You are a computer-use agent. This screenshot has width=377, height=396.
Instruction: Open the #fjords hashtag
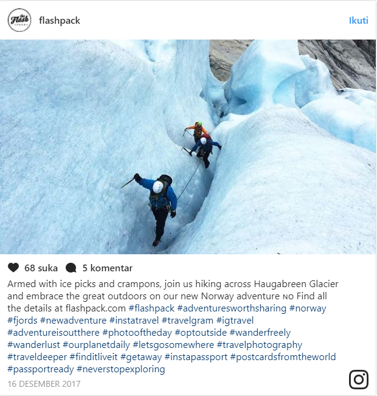coord(22,321)
